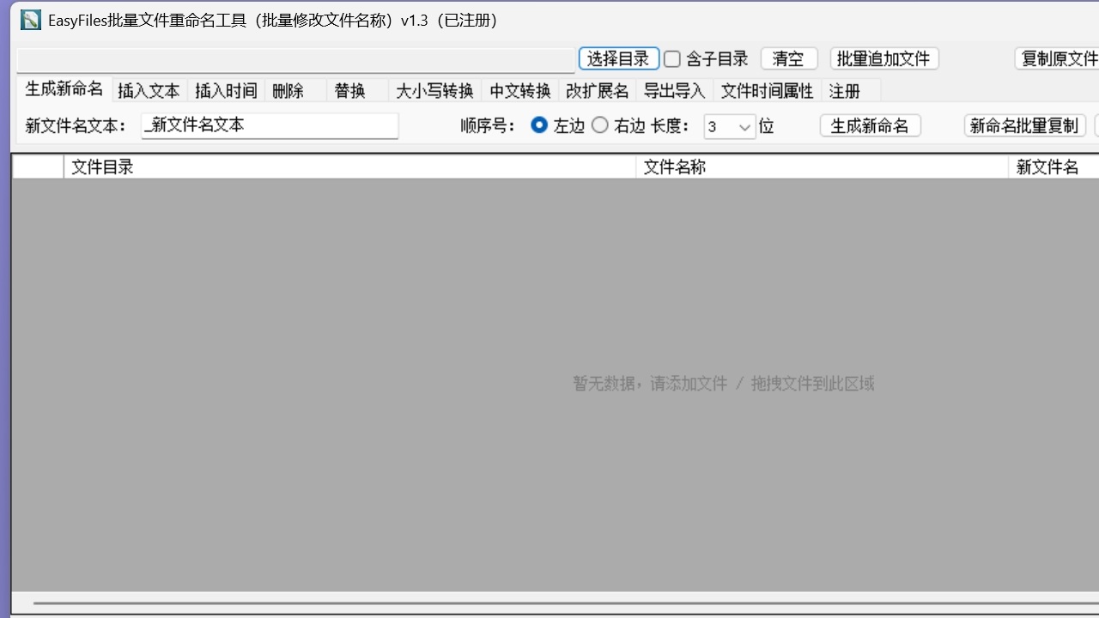
Task: Open the 插入文本 tab
Action: [149, 91]
